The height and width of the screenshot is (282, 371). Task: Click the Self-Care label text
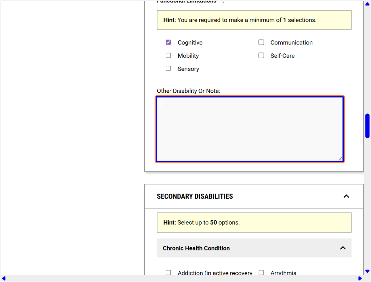pos(283,56)
